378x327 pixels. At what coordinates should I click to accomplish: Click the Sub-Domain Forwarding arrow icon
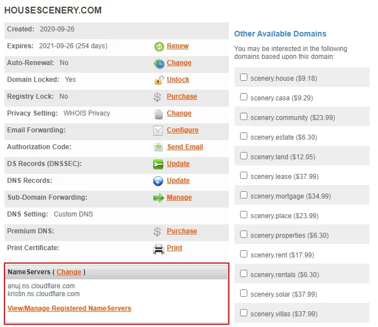[158, 198]
